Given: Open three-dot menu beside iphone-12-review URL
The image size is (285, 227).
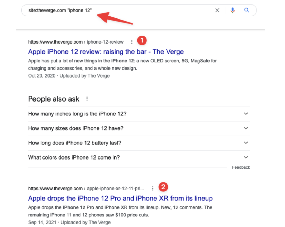Looking at the screenshot, I should pos(132,42).
